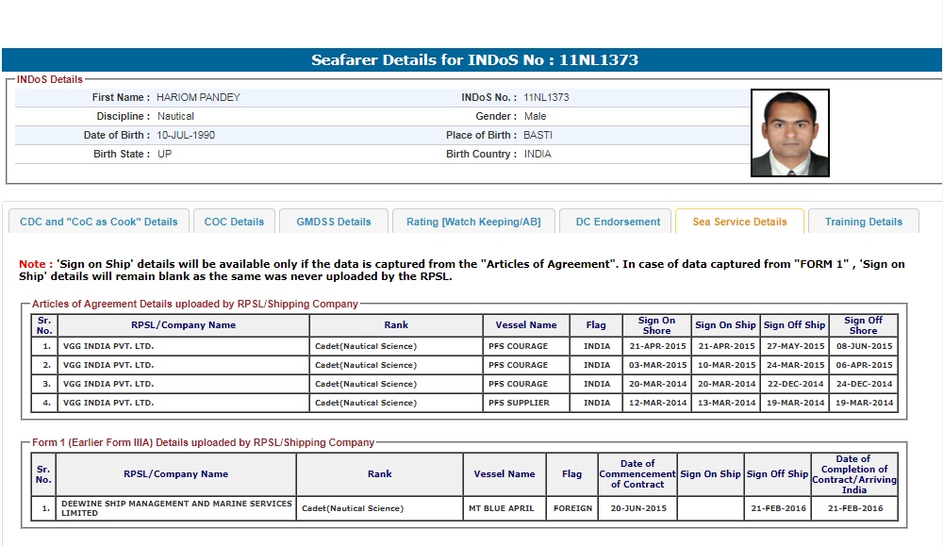Select the Rating [Watch Keeping/AB] tab

[x=473, y=222]
